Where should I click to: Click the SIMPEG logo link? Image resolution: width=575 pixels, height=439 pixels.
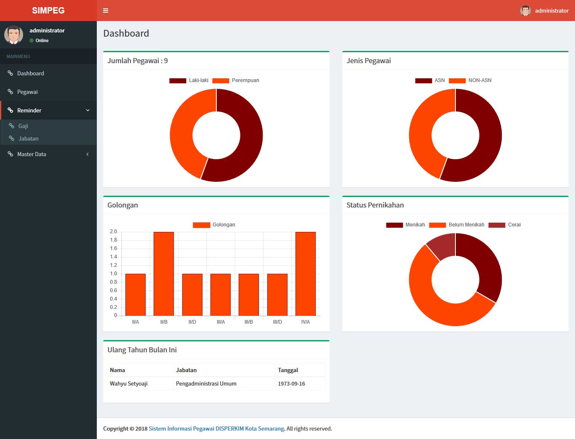point(48,11)
